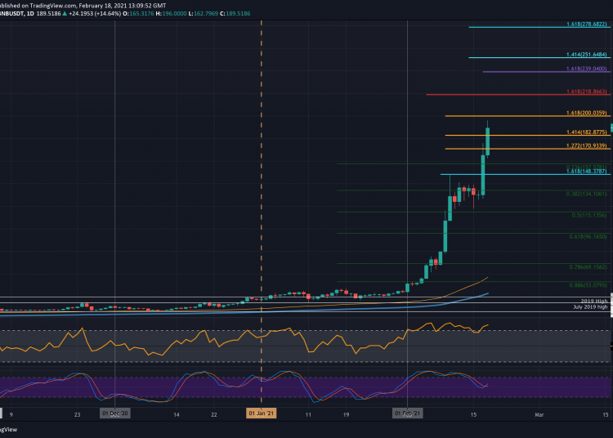Click the 0.382 (134.1061) retracement label

click(x=587, y=194)
